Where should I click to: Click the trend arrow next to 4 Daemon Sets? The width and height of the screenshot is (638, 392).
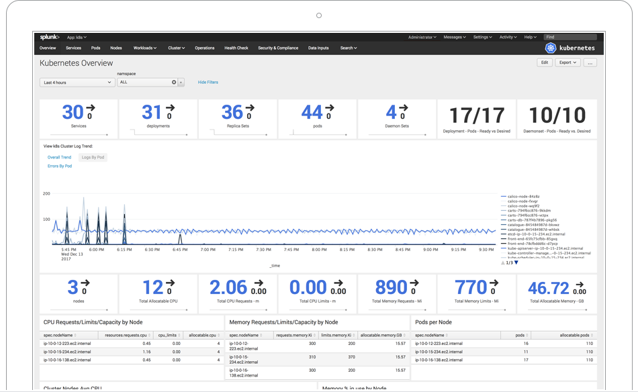403,108
